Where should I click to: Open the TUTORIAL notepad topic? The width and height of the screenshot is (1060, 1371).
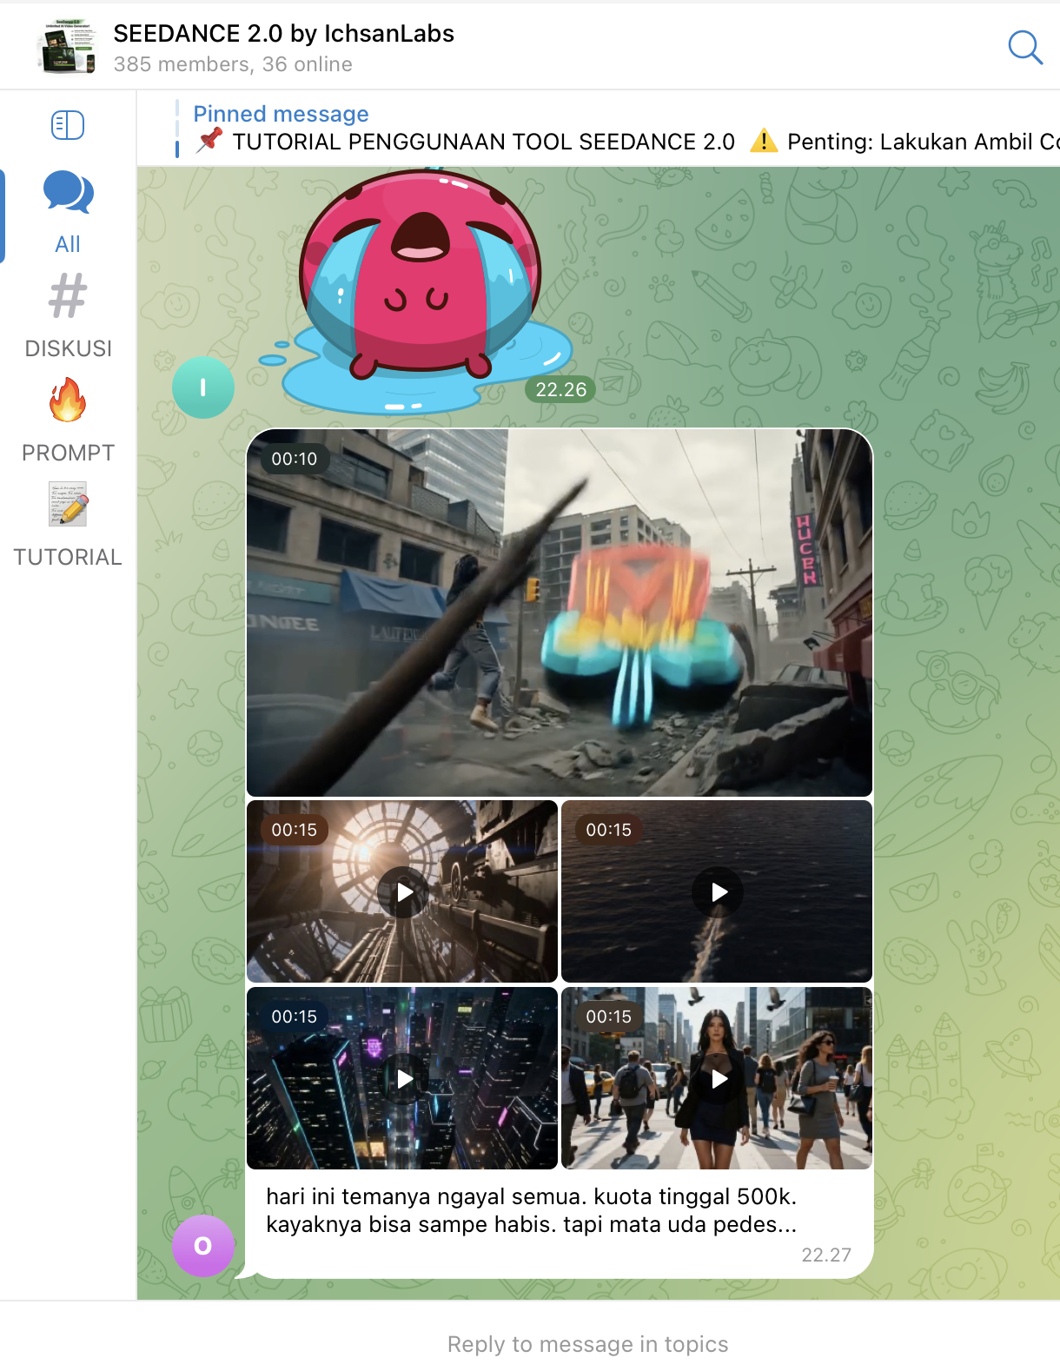pos(68,525)
